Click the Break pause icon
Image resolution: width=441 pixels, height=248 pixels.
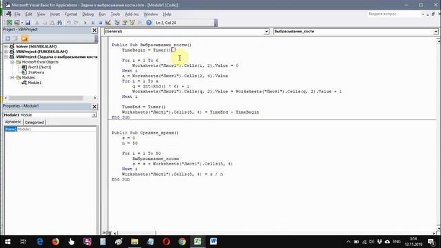click(x=93, y=23)
